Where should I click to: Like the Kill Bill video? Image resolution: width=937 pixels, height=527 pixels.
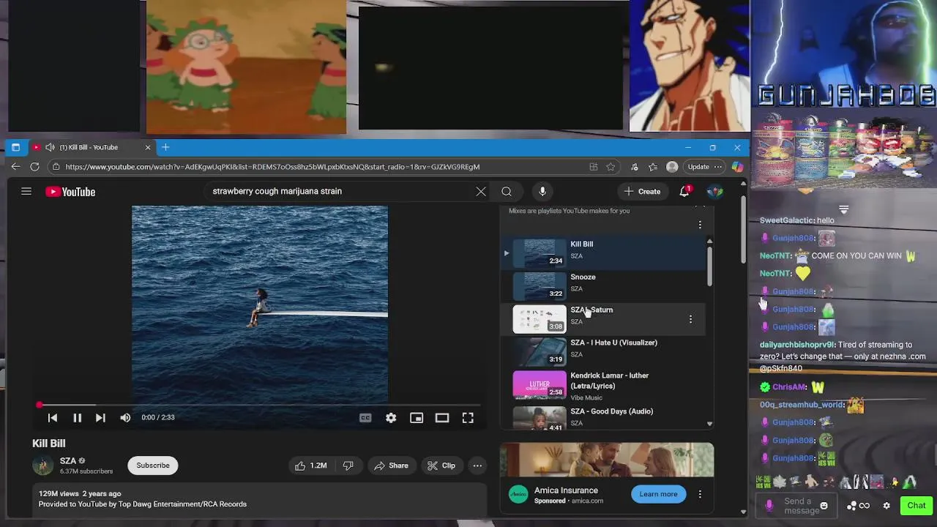[311, 466]
